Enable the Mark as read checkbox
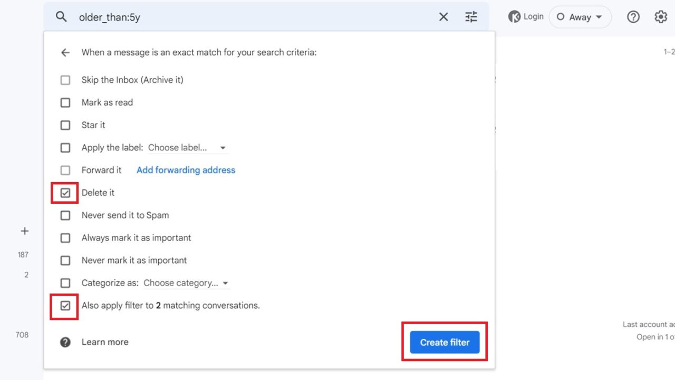The width and height of the screenshot is (675, 380). (x=65, y=103)
